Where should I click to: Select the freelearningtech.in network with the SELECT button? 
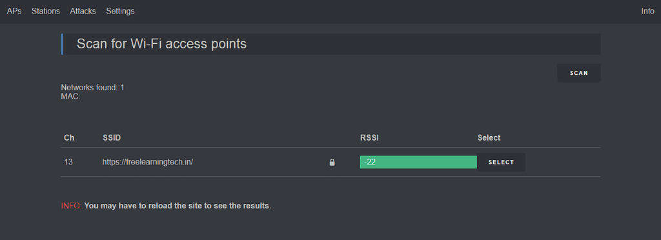point(501,162)
